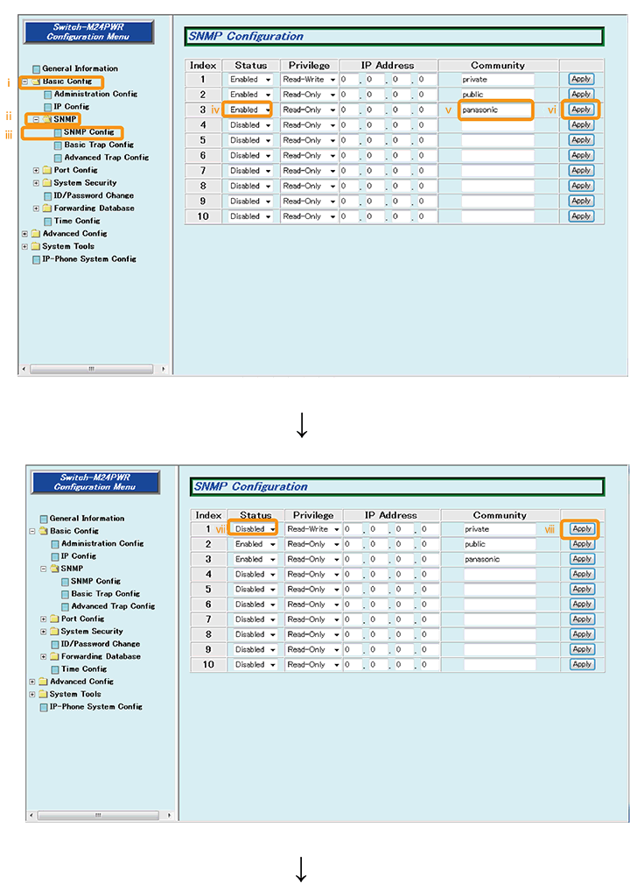Select SNMP Config item in upper menu tree

(88, 132)
